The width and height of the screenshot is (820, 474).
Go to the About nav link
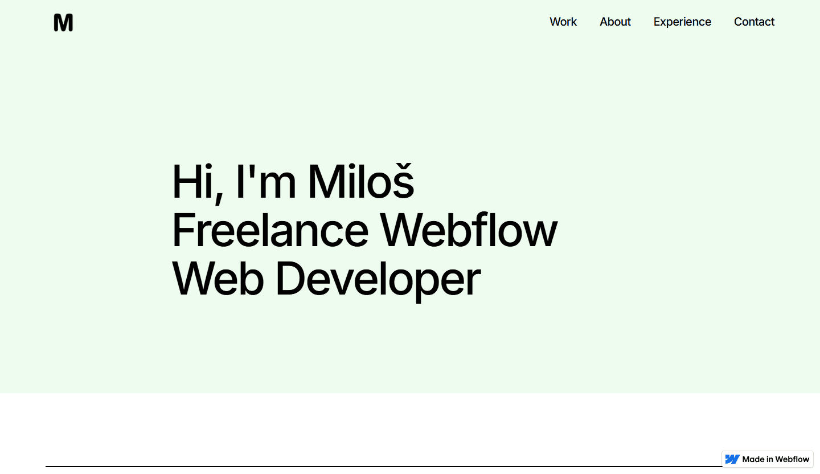(615, 22)
